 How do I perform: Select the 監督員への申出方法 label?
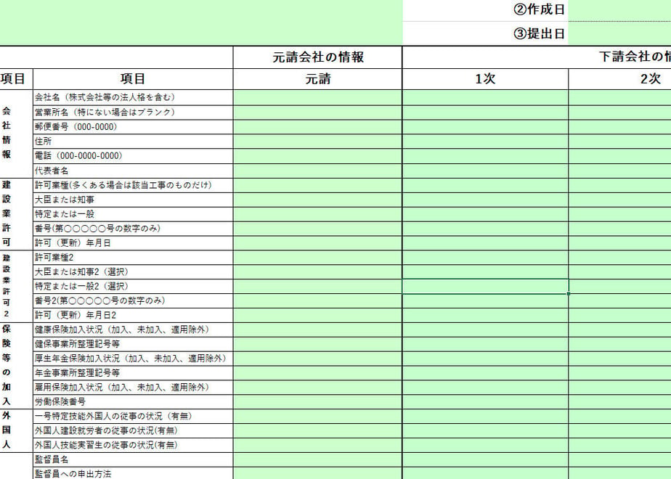(x=73, y=474)
